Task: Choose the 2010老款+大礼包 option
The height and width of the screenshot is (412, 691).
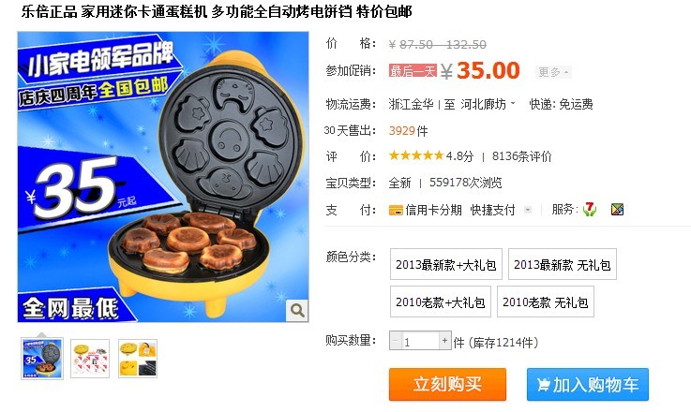Action: point(441,302)
